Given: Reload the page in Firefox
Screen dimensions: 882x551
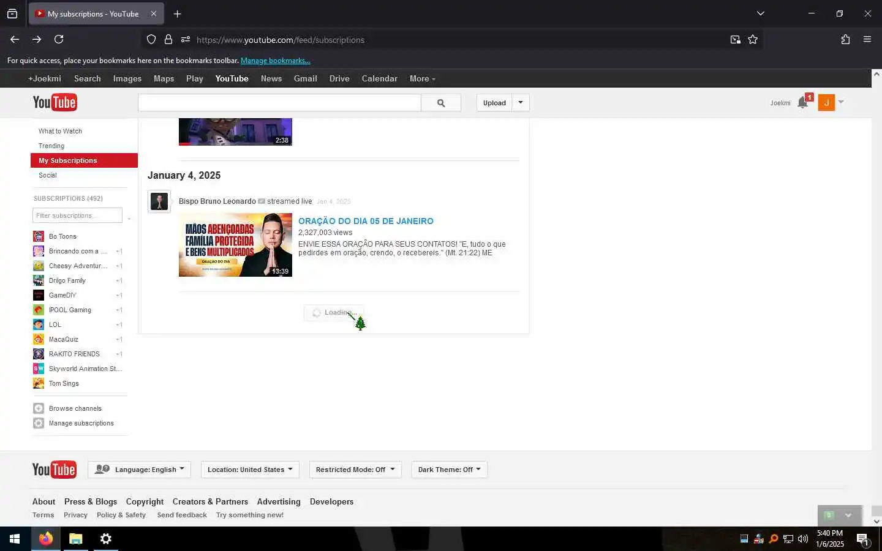Looking at the screenshot, I should point(59,39).
